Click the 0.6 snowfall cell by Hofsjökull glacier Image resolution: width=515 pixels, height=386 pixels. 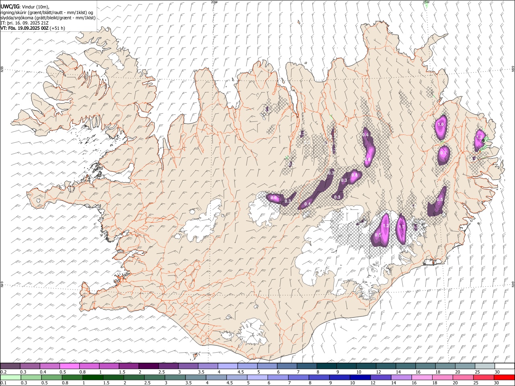click(274, 197)
